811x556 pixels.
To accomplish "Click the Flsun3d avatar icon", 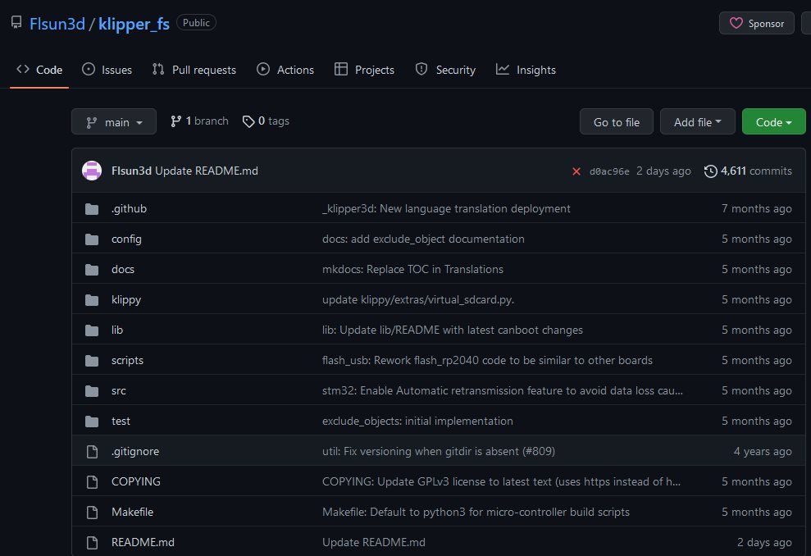I will (x=92, y=171).
